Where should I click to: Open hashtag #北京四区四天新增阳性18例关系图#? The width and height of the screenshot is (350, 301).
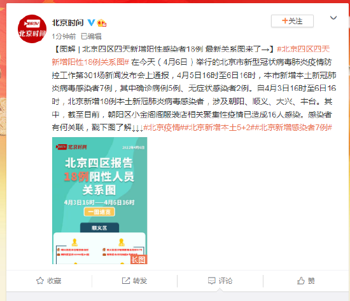191,55
